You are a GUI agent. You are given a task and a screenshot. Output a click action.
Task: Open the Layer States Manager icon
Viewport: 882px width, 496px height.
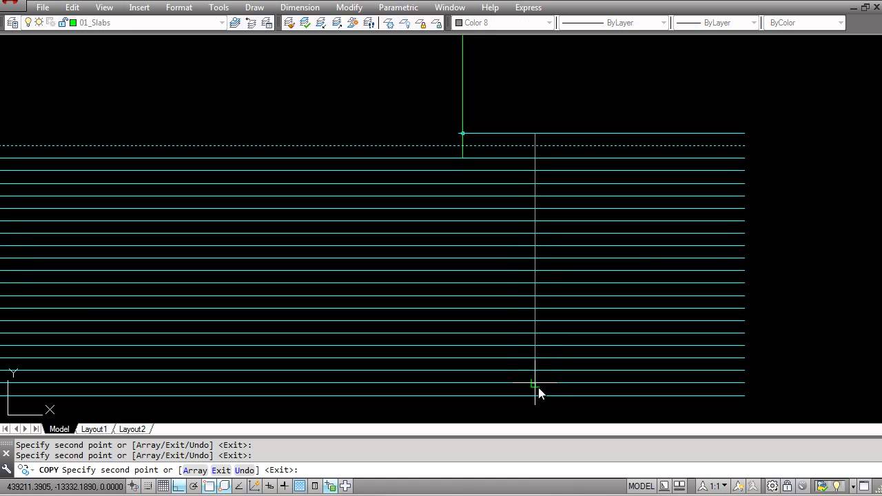point(267,23)
